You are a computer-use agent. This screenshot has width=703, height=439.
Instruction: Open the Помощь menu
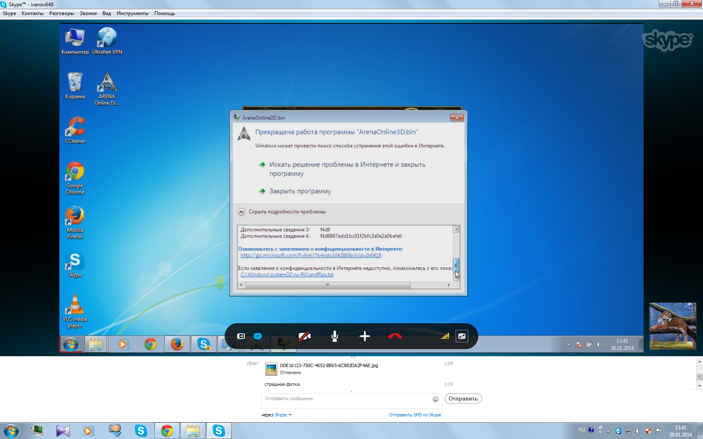[x=164, y=13]
